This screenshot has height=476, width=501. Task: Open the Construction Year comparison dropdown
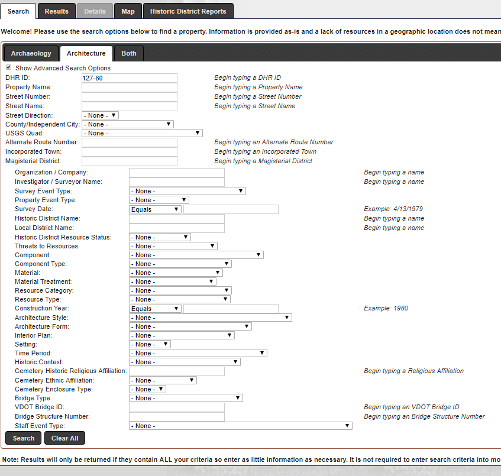pyautogui.click(x=156, y=309)
